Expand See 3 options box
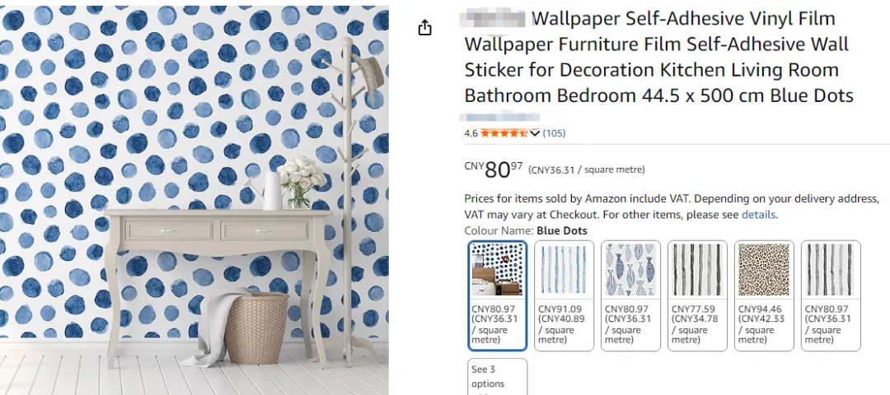The width and height of the screenshot is (890, 395). (498, 377)
